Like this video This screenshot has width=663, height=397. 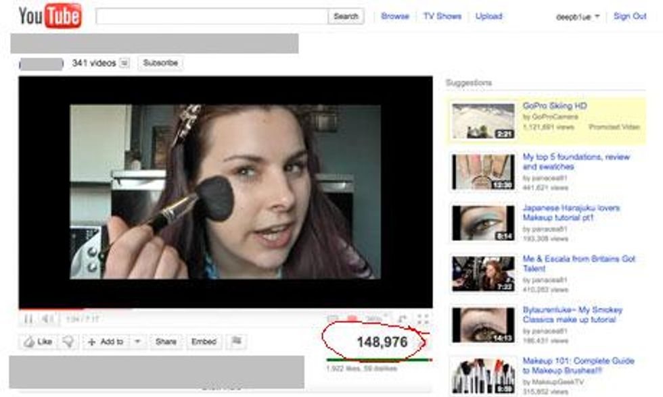click(39, 342)
